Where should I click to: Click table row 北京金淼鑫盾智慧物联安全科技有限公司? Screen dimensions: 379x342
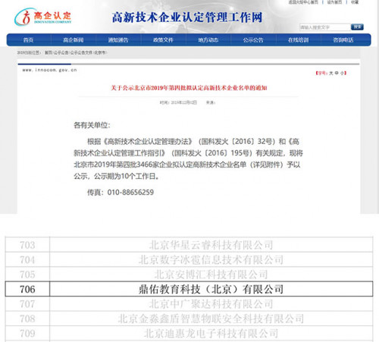pos(211,318)
